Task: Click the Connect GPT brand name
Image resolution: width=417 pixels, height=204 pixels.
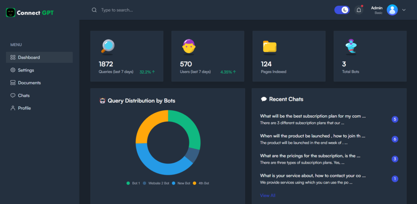Action: [x=35, y=13]
